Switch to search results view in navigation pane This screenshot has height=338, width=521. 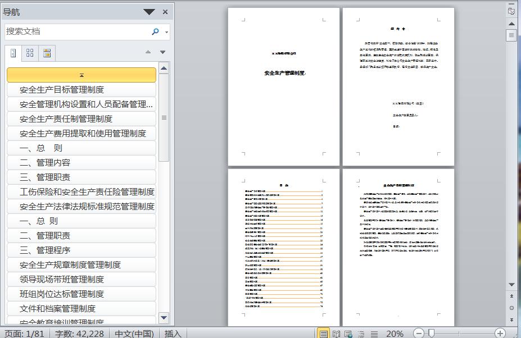(47, 53)
